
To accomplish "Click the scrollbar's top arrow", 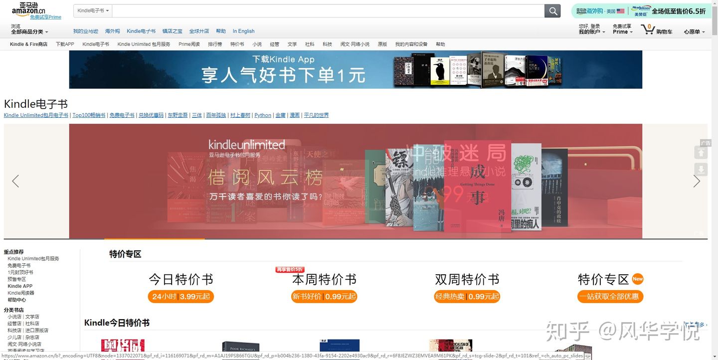I will click(715, 3).
